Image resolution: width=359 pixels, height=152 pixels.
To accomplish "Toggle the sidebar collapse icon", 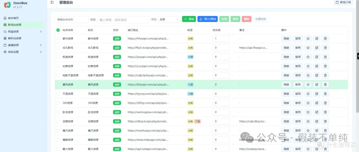I will pos(52,2).
